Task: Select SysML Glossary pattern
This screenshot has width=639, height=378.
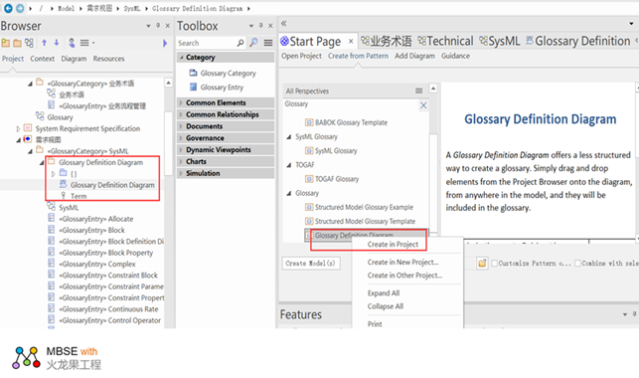Action: point(331,151)
